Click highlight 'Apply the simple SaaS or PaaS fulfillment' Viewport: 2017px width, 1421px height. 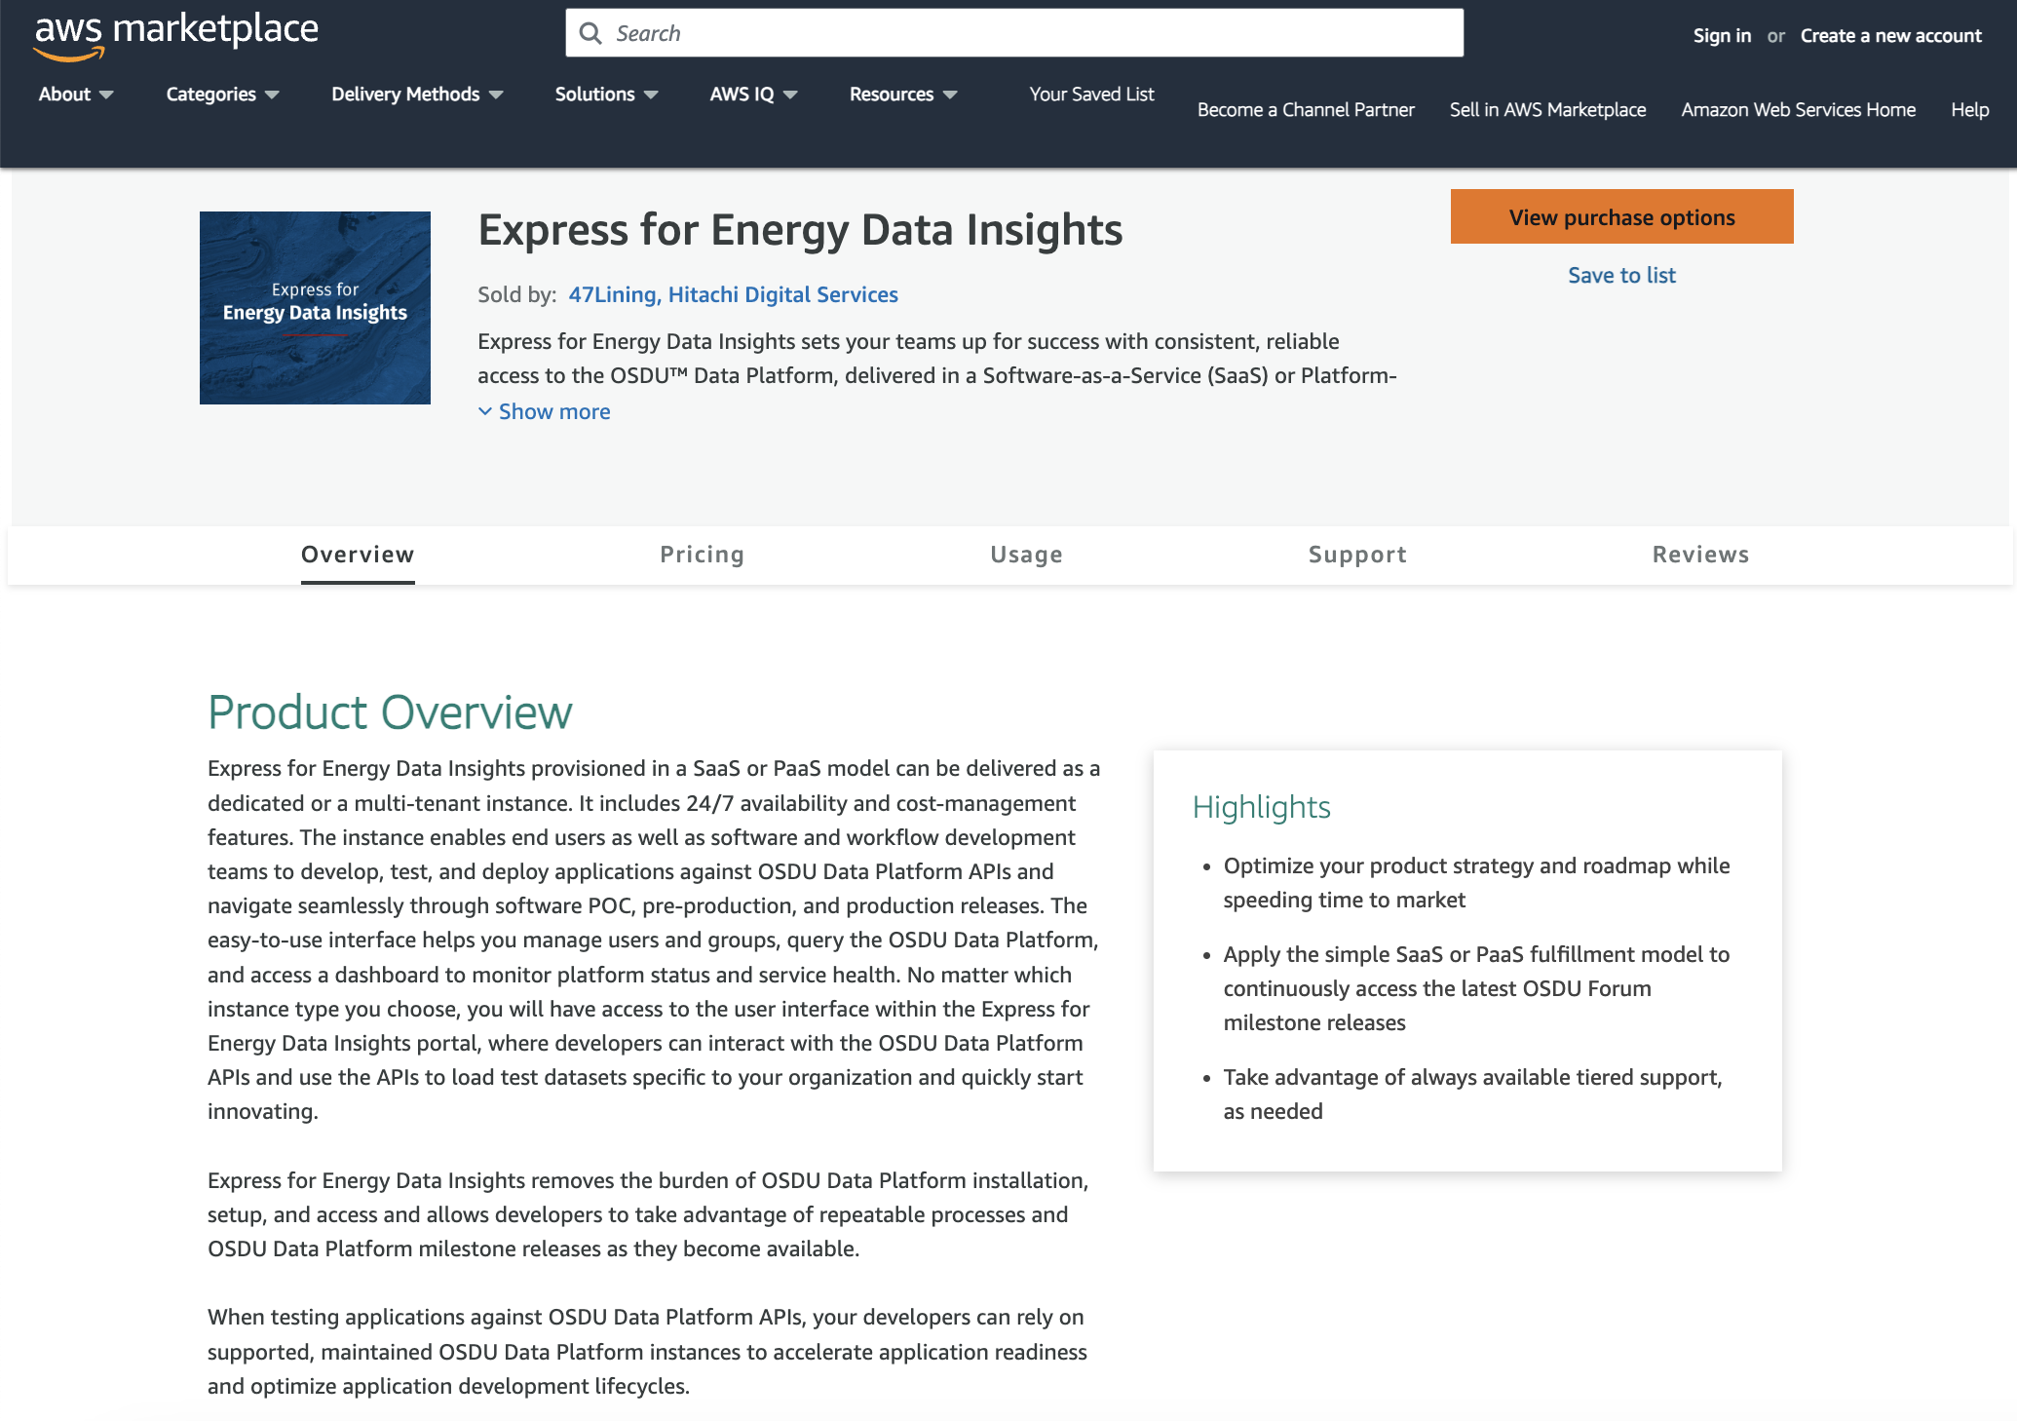point(1476,988)
